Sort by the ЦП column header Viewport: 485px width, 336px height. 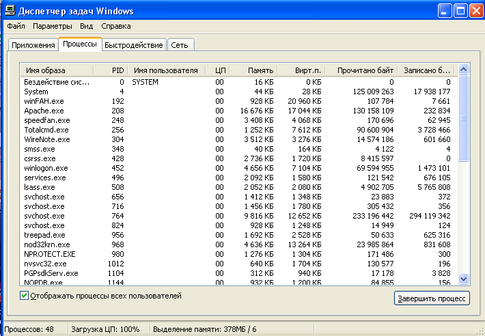tap(218, 70)
